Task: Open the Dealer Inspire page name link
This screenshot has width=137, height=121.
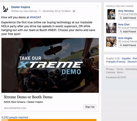Action: coord(21,7)
